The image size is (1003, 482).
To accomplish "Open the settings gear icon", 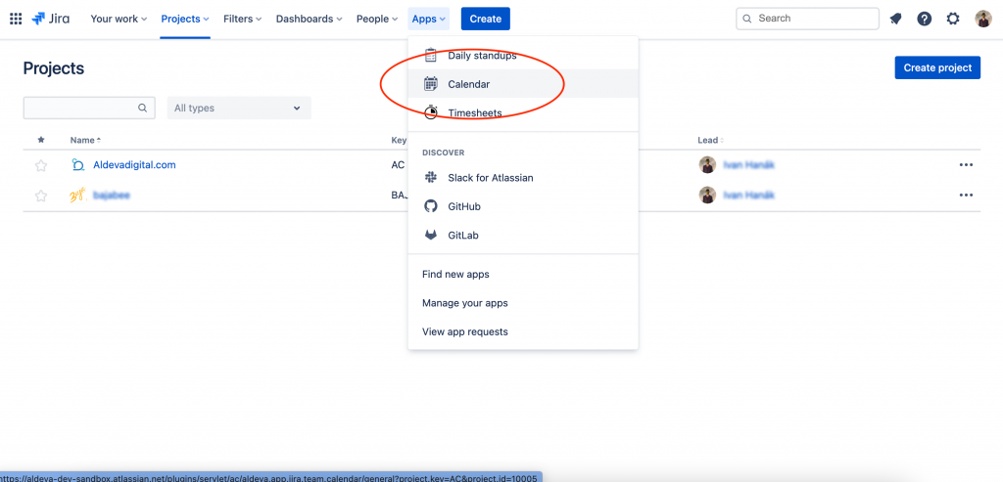I will (953, 19).
